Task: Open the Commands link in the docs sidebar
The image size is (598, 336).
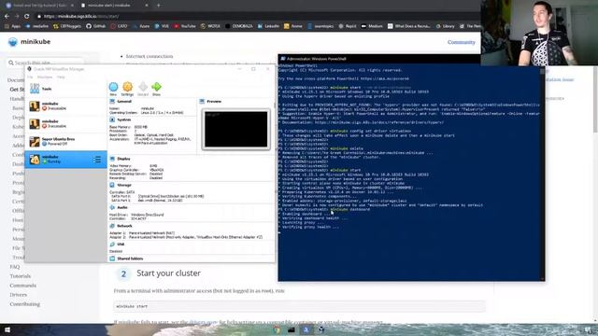Action: click(22, 286)
